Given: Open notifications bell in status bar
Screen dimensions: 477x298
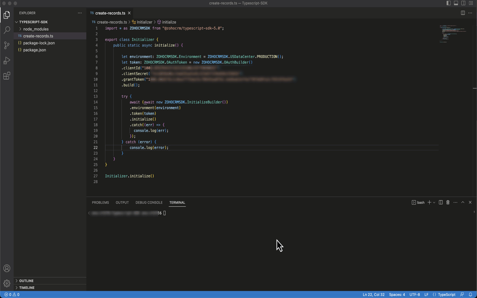Looking at the screenshot, I should (x=470, y=295).
